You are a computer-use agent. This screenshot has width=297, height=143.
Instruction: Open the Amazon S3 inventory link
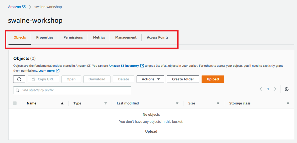pos(124,66)
